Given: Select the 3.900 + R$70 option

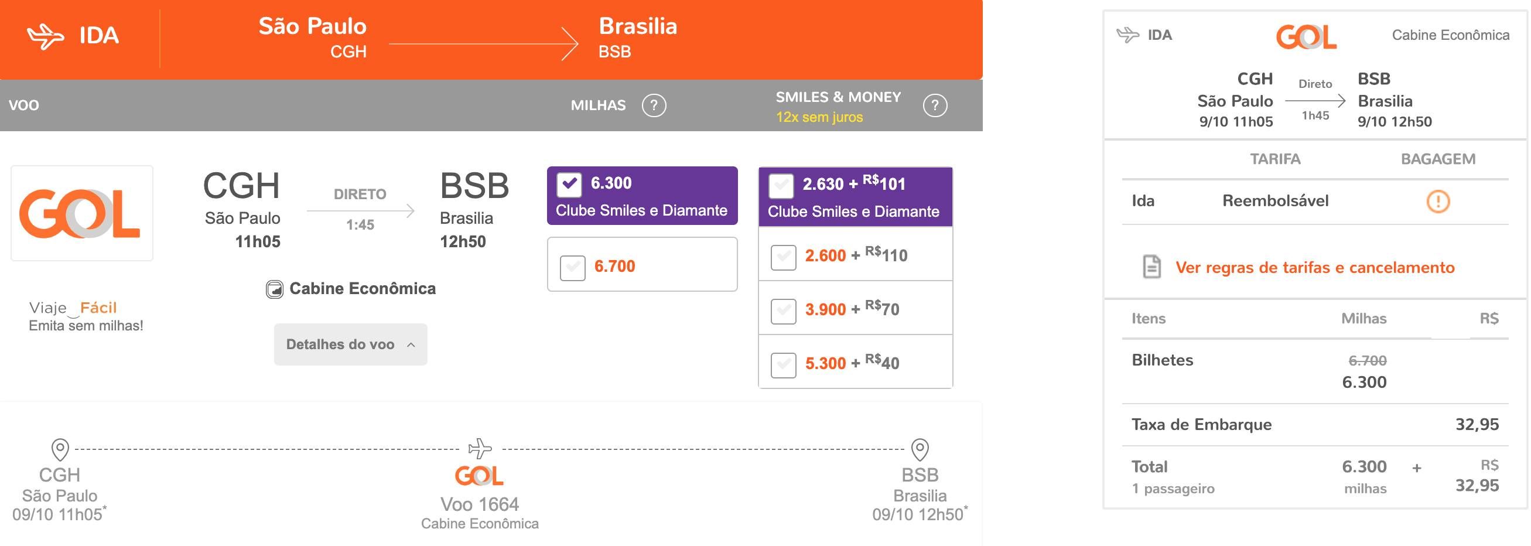Looking at the screenshot, I should [x=783, y=311].
